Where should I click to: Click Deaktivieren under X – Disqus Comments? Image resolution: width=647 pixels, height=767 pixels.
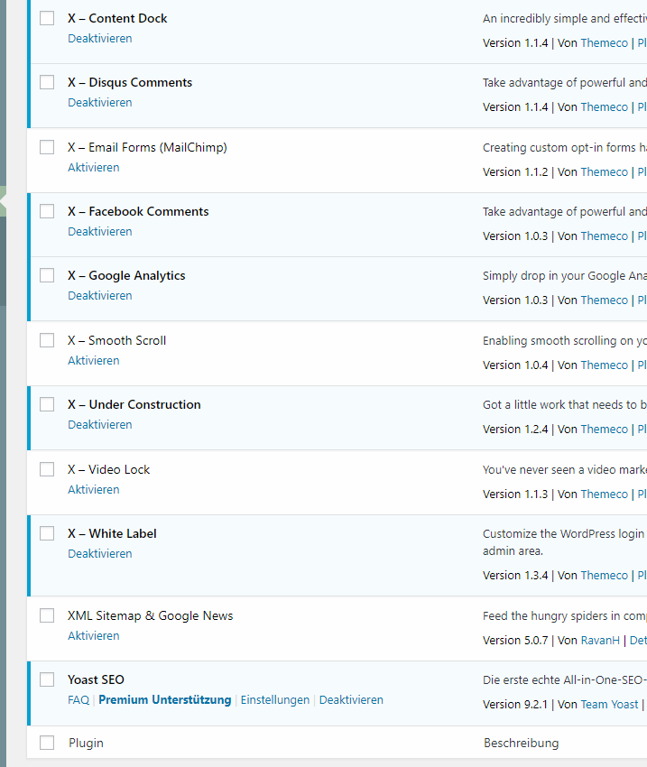(99, 103)
